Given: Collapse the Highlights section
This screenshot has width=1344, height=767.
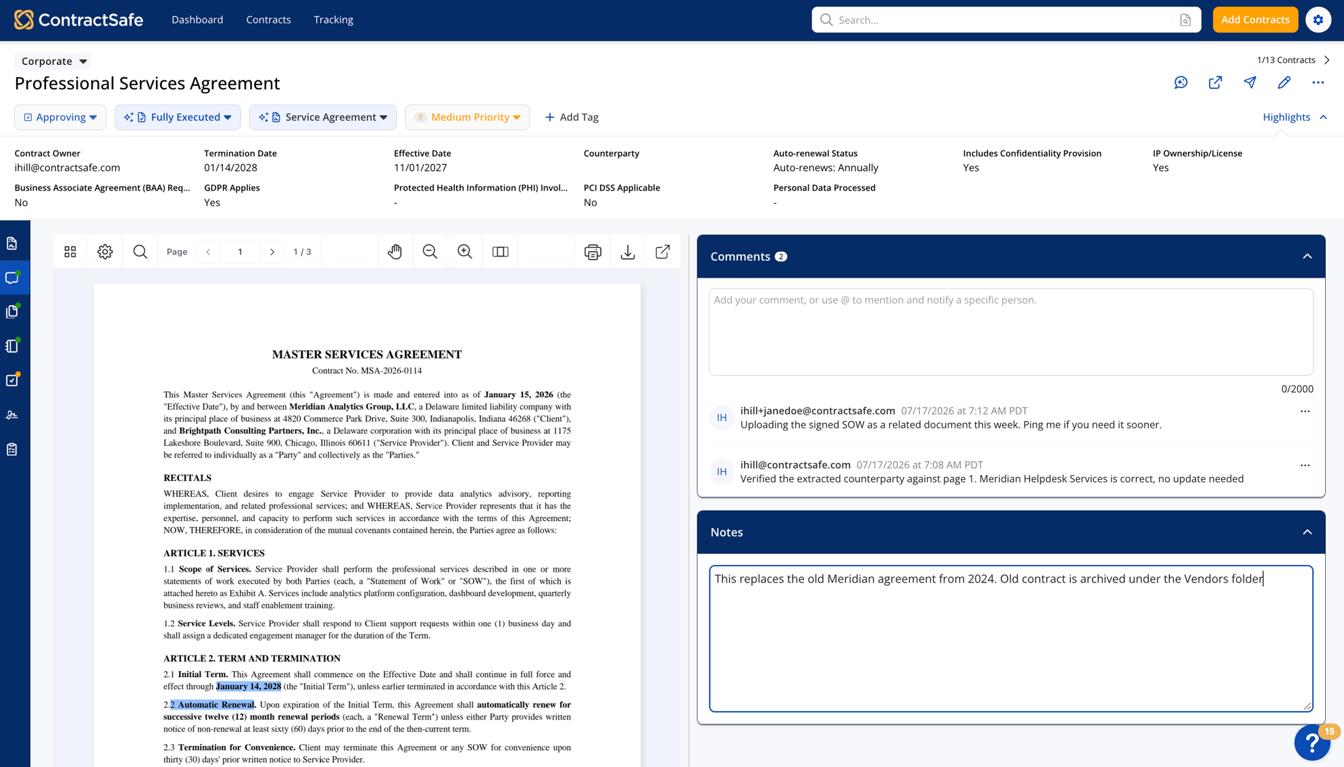Looking at the screenshot, I should tap(1295, 117).
